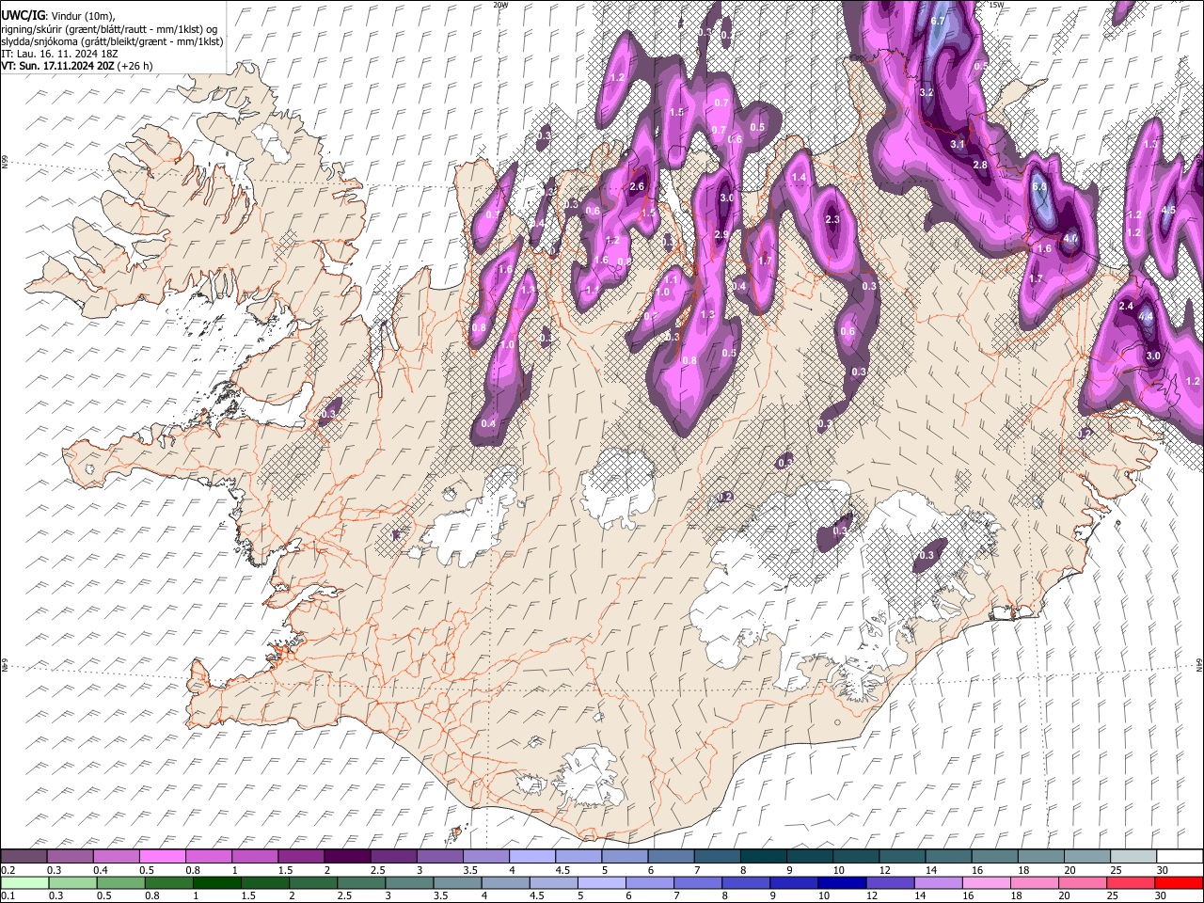Pick the light blue lower swatch between 5 and 6
Viewport: 1204px width, 903px height.
click(602, 882)
